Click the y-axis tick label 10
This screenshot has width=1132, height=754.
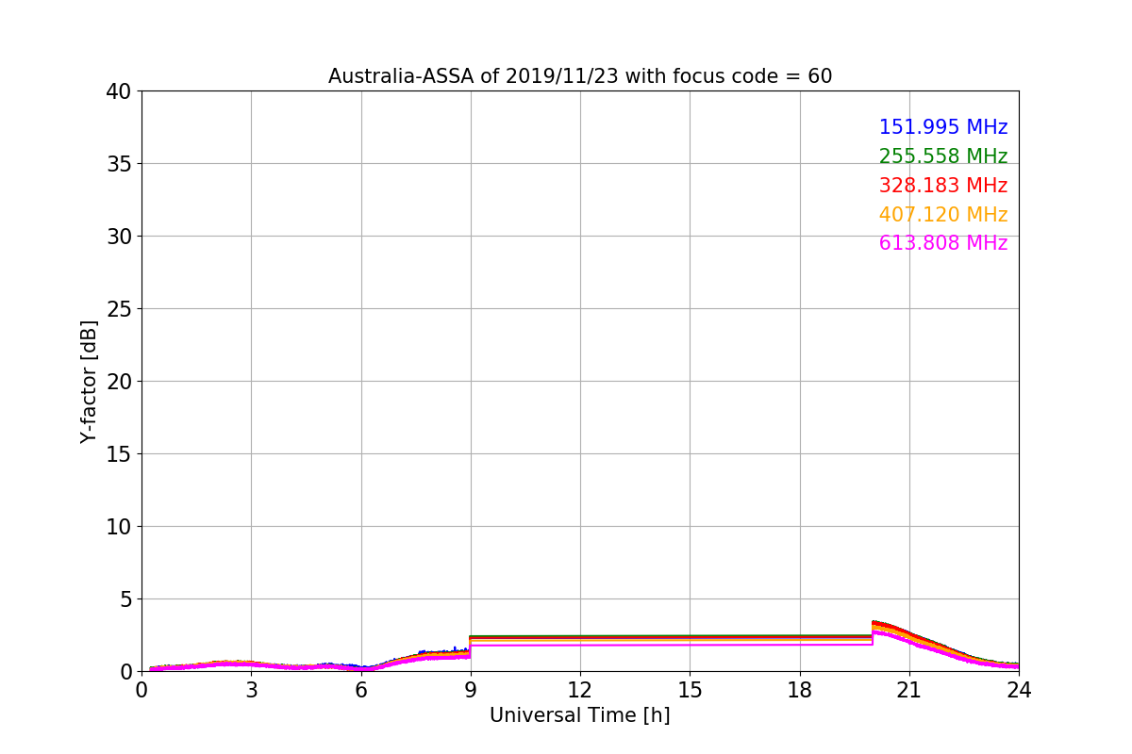[x=118, y=527]
